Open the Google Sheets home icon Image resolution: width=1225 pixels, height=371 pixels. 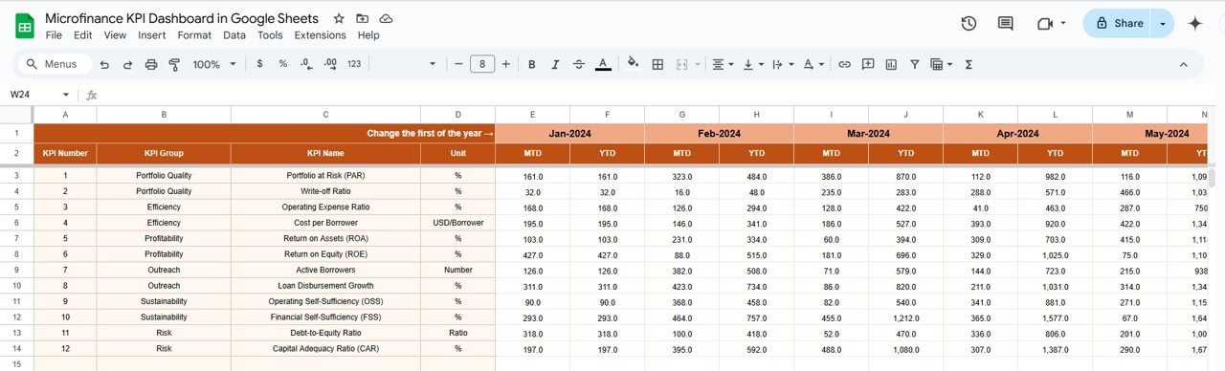pos(25,26)
